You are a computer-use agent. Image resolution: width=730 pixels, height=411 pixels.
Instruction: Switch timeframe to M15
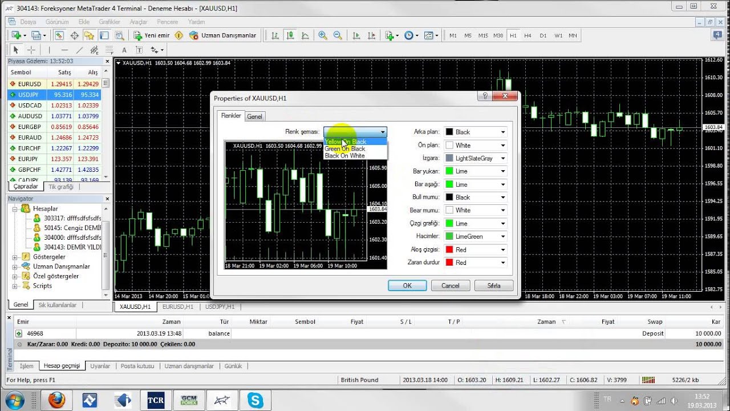tap(483, 35)
